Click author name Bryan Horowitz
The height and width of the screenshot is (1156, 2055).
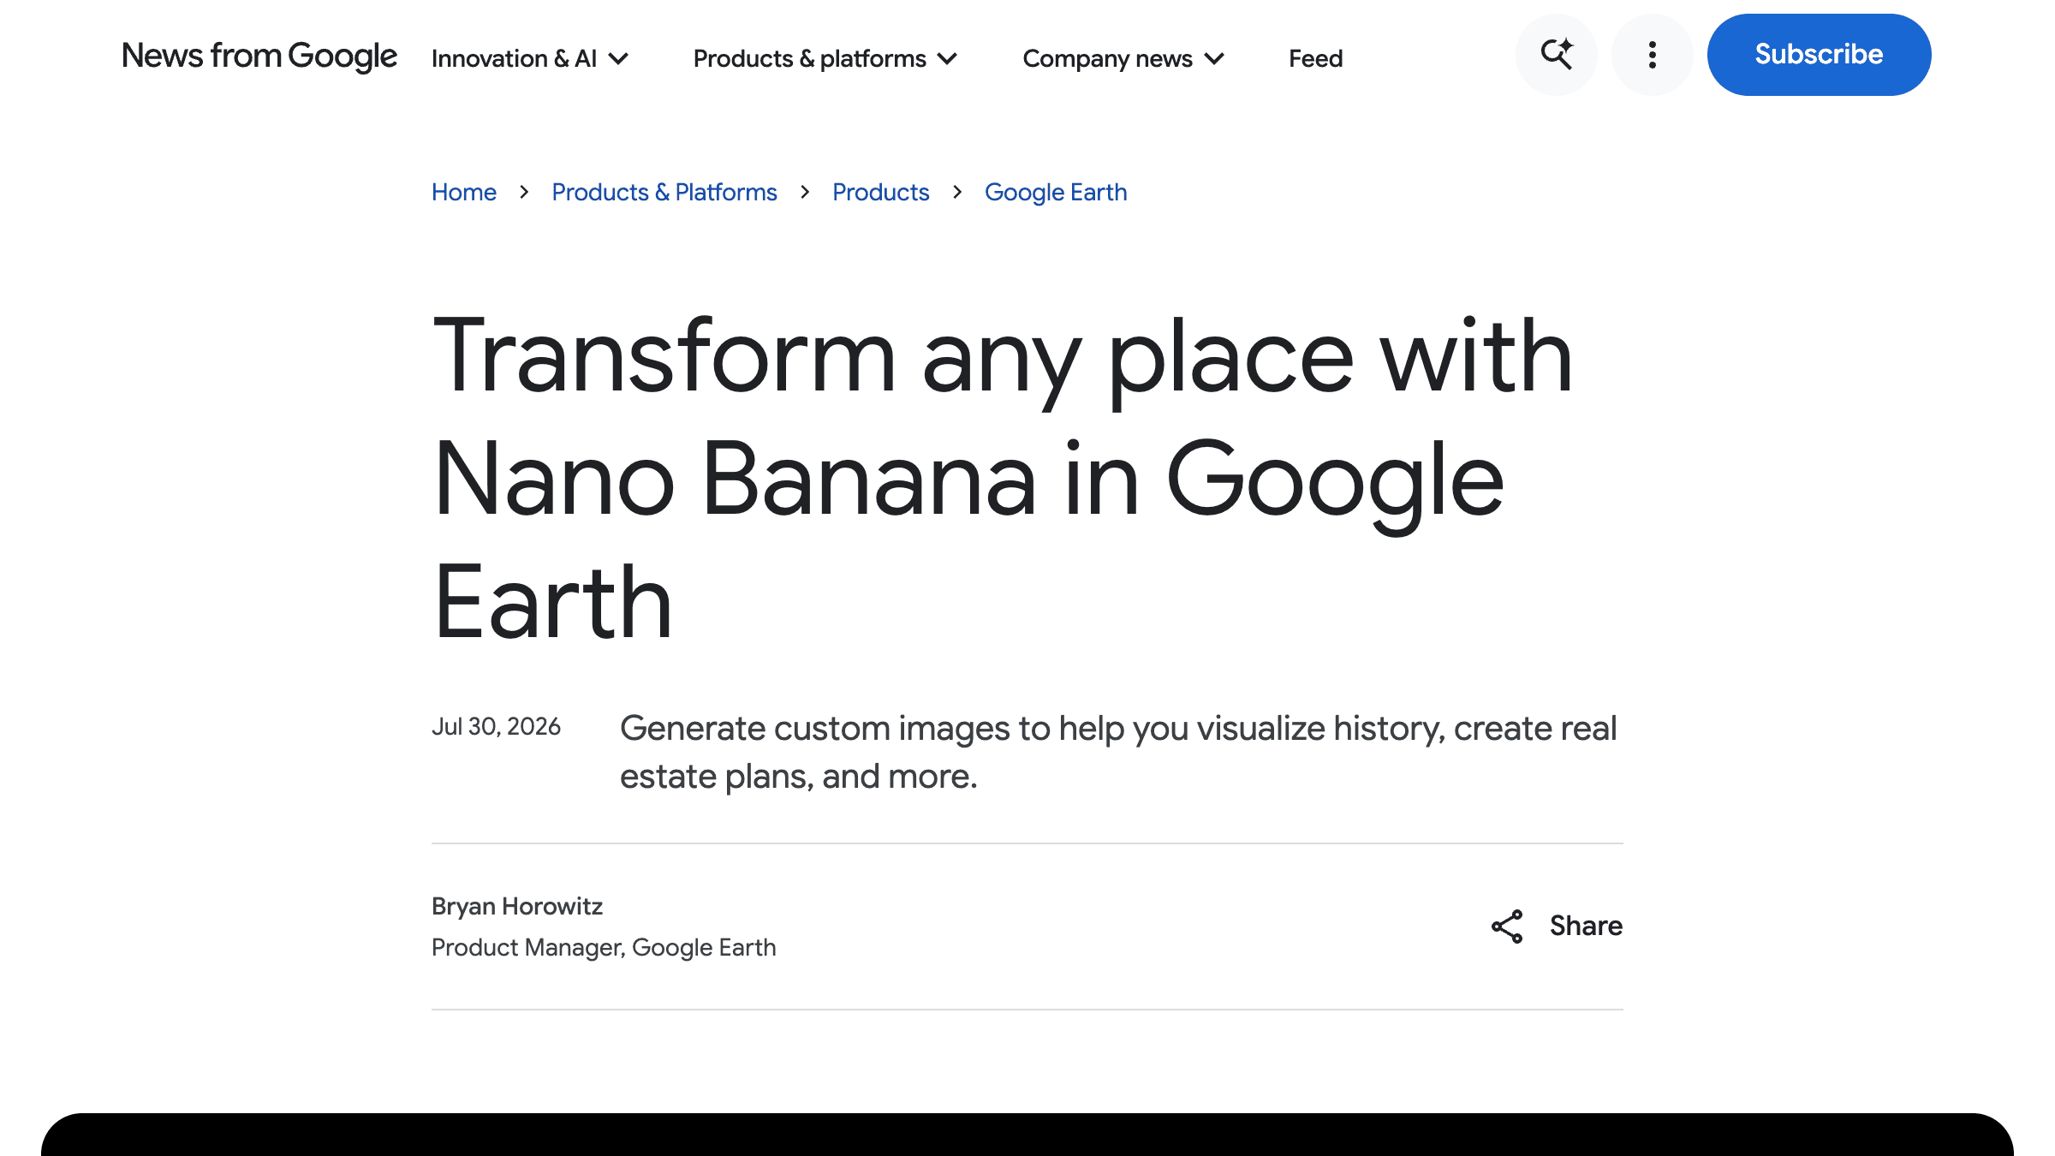click(517, 906)
